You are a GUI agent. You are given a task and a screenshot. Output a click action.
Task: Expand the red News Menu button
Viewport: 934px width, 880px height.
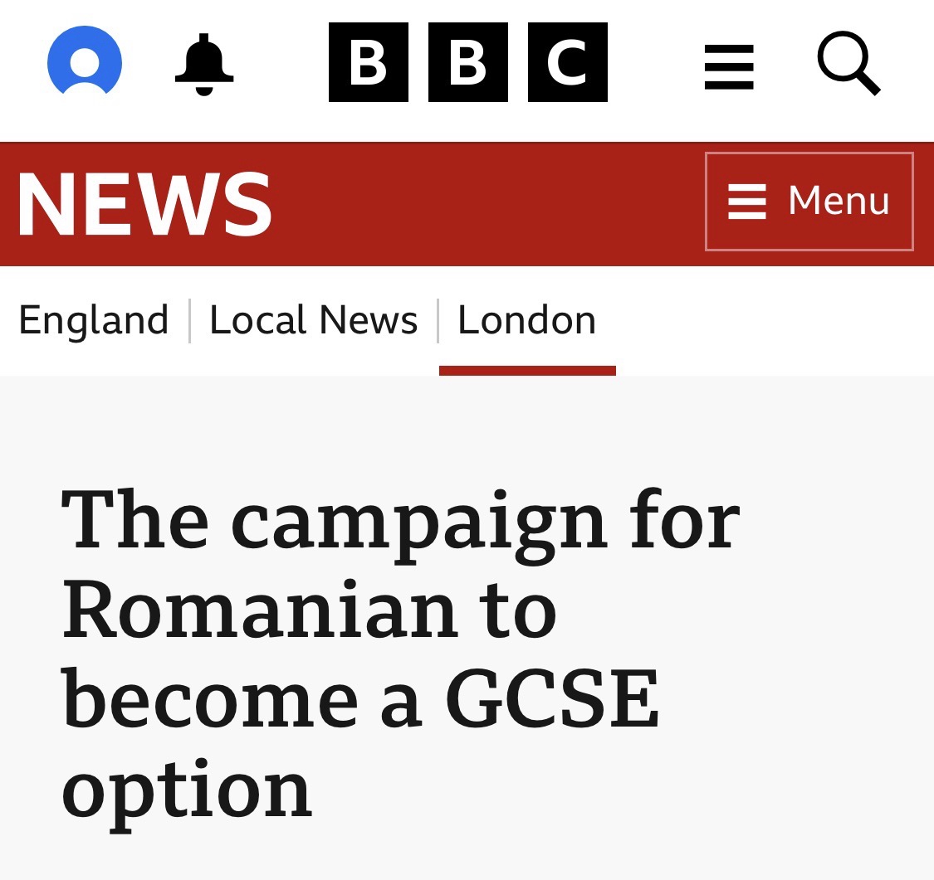pyautogui.click(x=809, y=202)
